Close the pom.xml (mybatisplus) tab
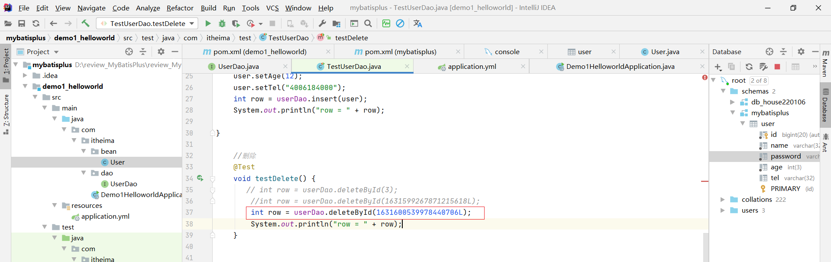This screenshot has height=262, width=831. tap(458, 52)
